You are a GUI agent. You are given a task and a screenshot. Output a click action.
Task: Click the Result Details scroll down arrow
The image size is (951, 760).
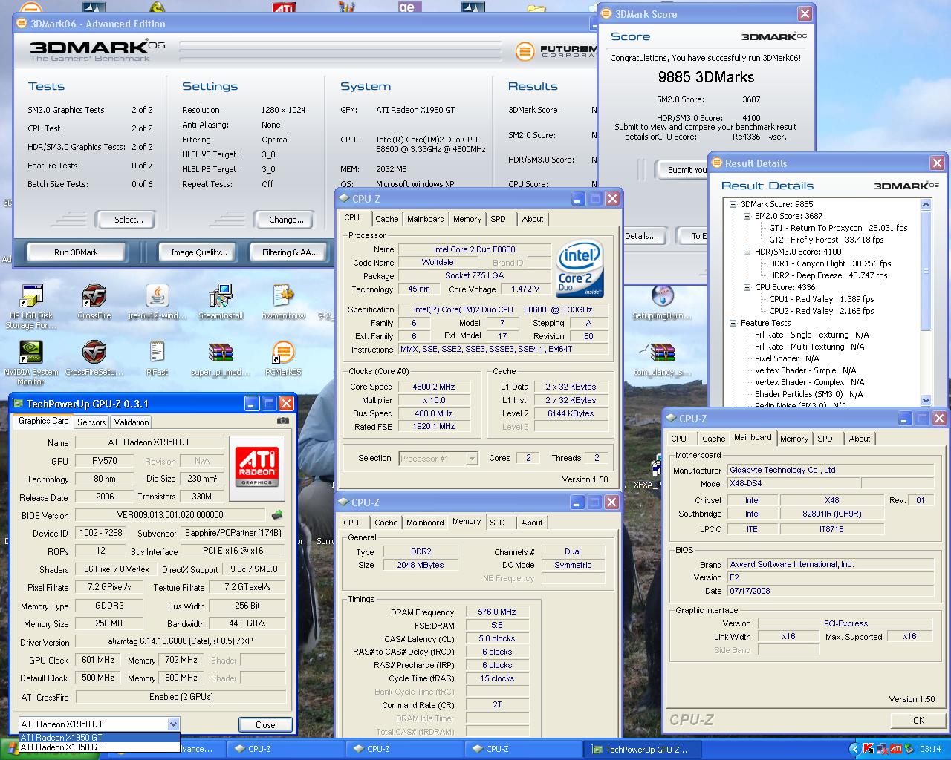click(x=926, y=400)
